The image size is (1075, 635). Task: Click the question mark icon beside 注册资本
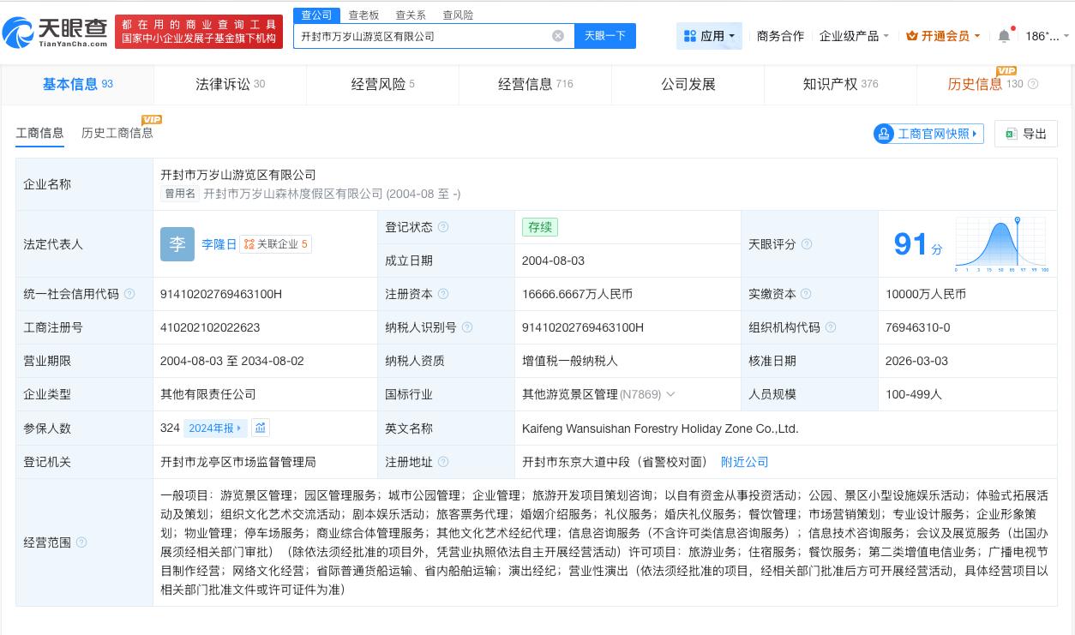pyautogui.click(x=443, y=294)
